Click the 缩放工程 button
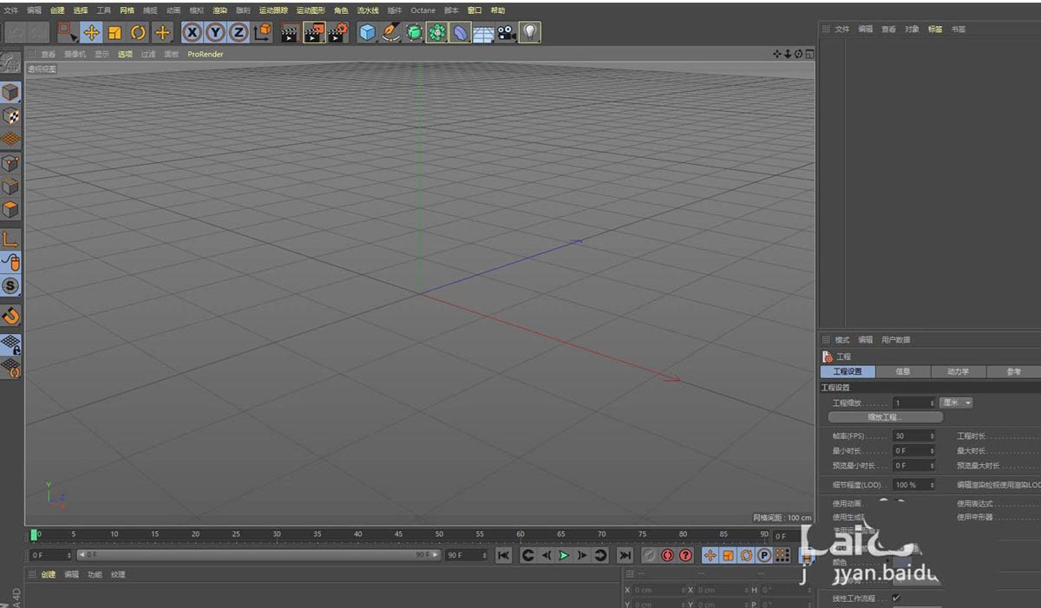This screenshot has height=608, width=1041. pos(885,417)
